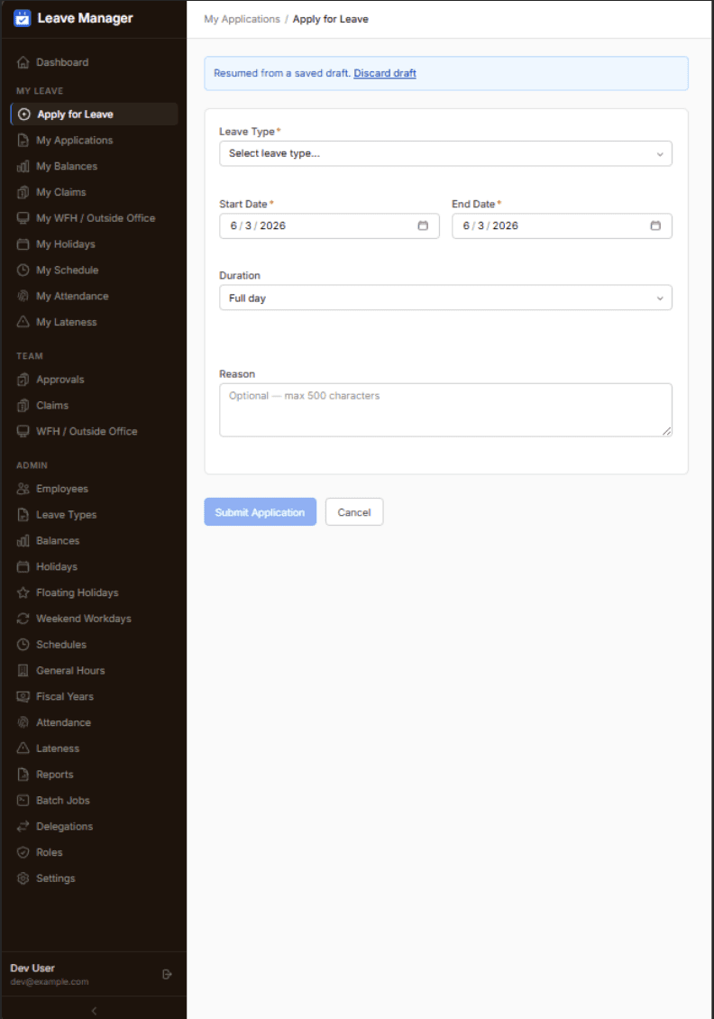This screenshot has width=714, height=1019.
Task: Click the My Balances bar chart icon
Action: point(23,166)
